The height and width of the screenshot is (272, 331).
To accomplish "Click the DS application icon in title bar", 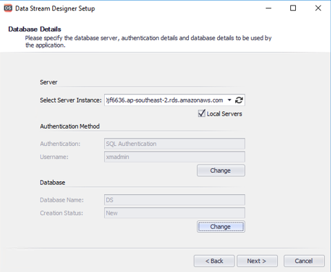I will point(8,8).
